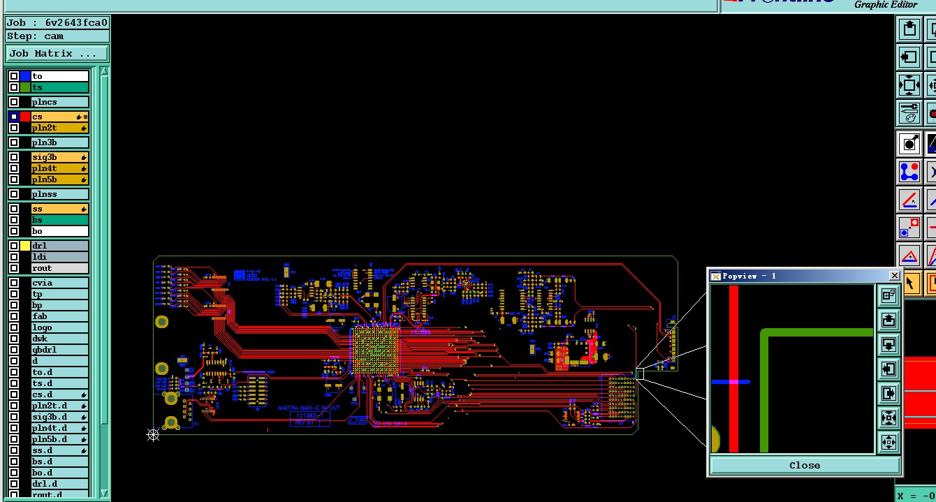Open the Job Matrix button
936x502 pixels.
57,53
